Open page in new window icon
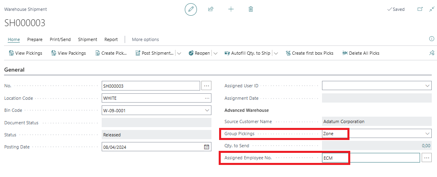 [420, 9]
